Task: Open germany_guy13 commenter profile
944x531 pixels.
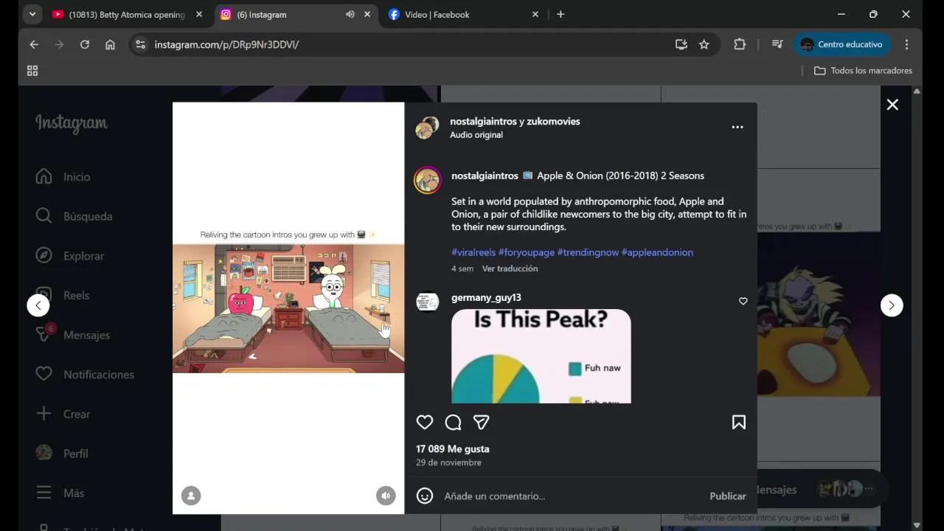Action: pyautogui.click(x=486, y=297)
